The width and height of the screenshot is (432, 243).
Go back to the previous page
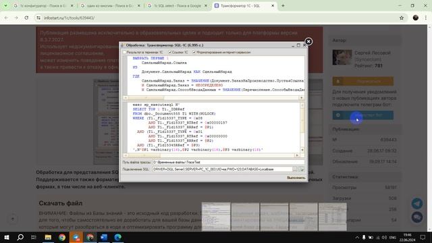(6, 18)
